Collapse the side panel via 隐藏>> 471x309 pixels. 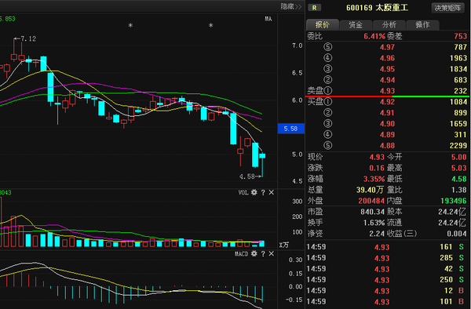[x=290, y=6]
